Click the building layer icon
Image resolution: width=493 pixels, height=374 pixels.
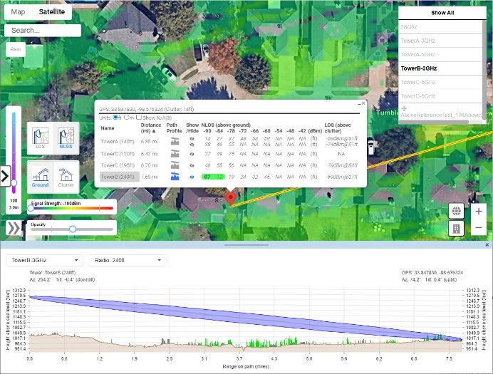click(x=455, y=228)
